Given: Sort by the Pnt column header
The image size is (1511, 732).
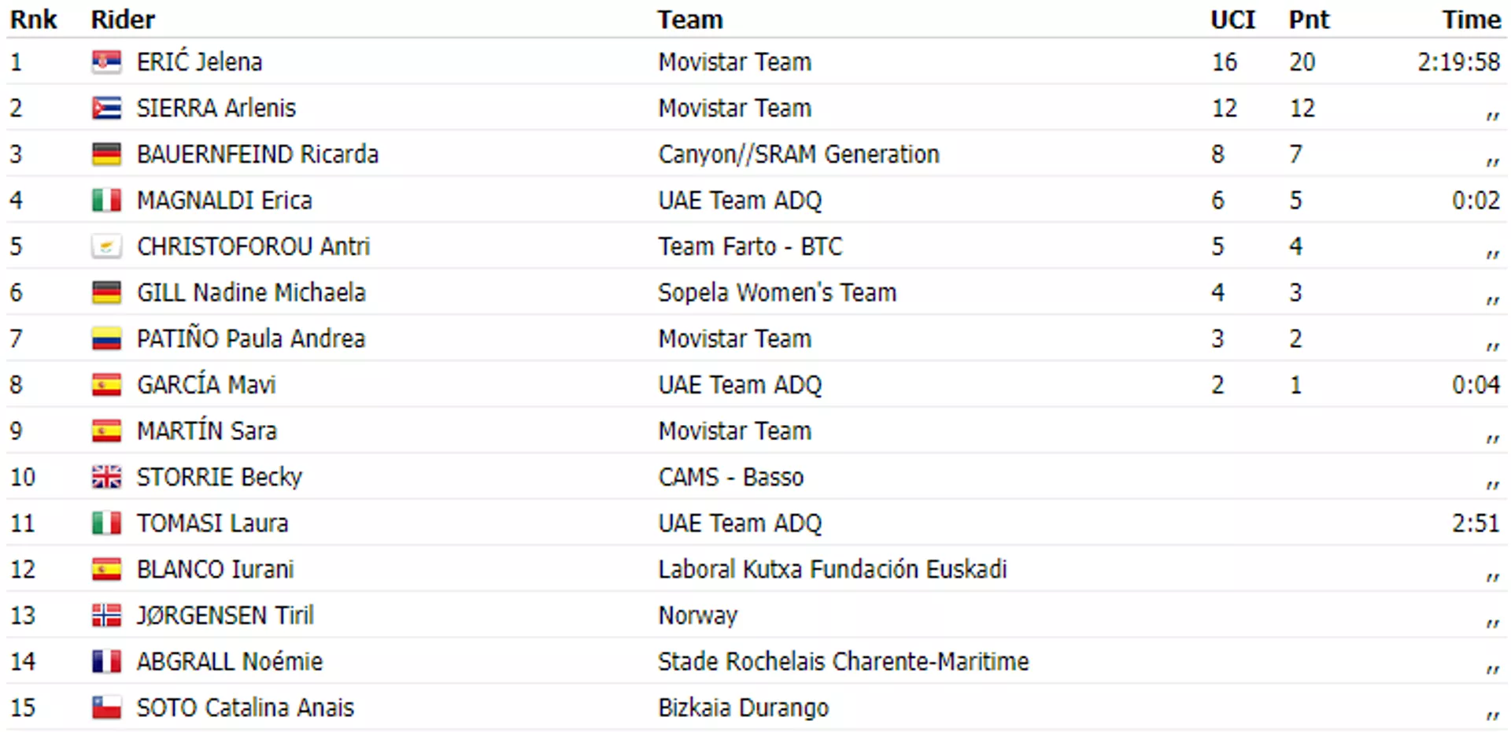Looking at the screenshot, I should [x=1309, y=20].
